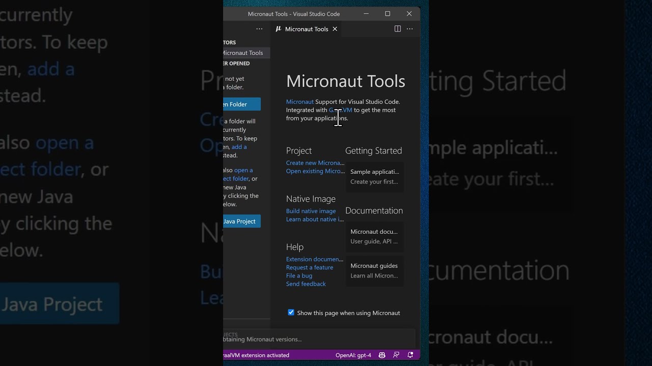Image resolution: width=652 pixels, height=366 pixels.
Task: Click Request a feature link
Action: pos(309,267)
